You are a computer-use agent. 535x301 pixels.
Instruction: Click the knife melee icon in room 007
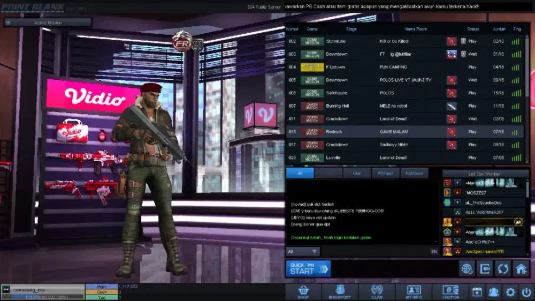click(452, 106)
